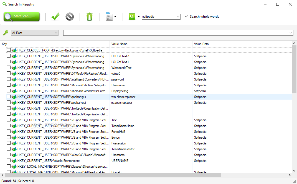
Task: Click registry icon of Volatile Environment row
Action: tap(14, 160)
